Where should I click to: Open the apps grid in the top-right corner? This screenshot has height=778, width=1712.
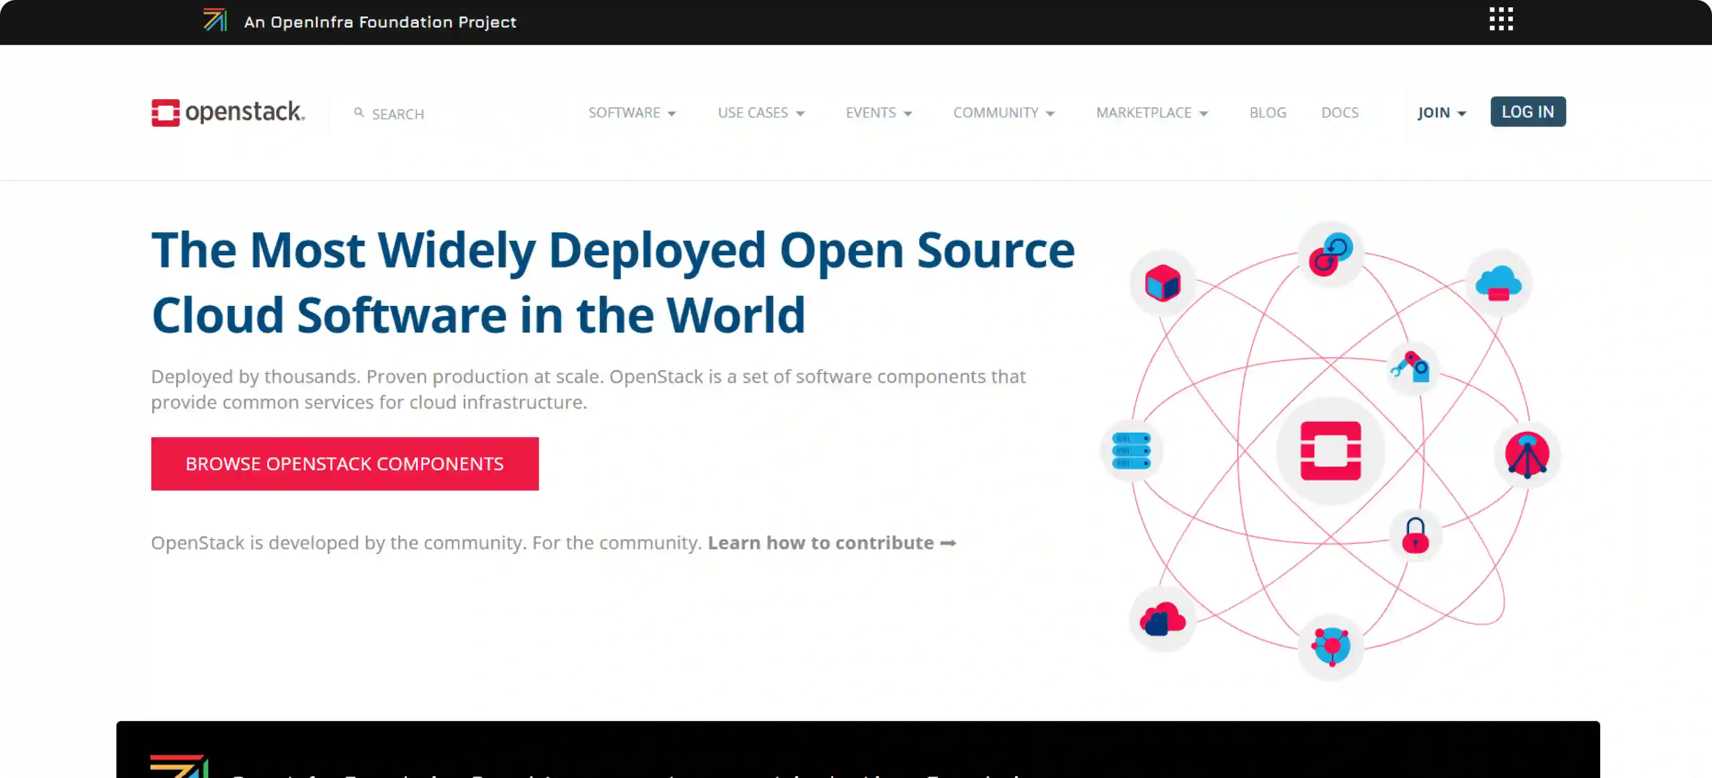pyautogui.click(x=1500, y=19)
